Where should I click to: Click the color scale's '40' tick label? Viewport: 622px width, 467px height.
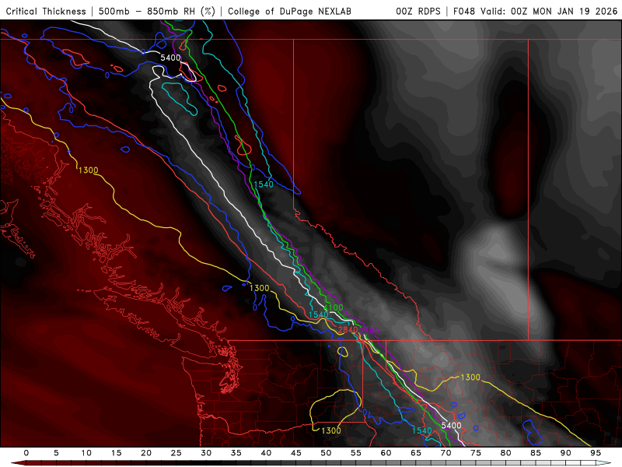point(266,453)
